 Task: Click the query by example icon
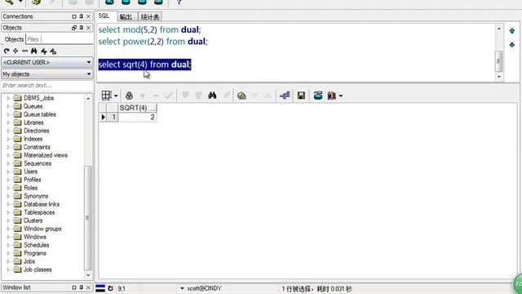tap(241, 96)
